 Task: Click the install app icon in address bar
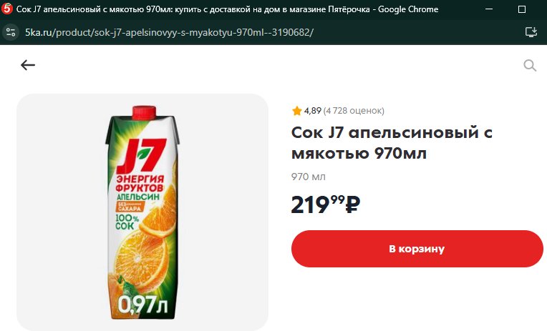(531, 32)
